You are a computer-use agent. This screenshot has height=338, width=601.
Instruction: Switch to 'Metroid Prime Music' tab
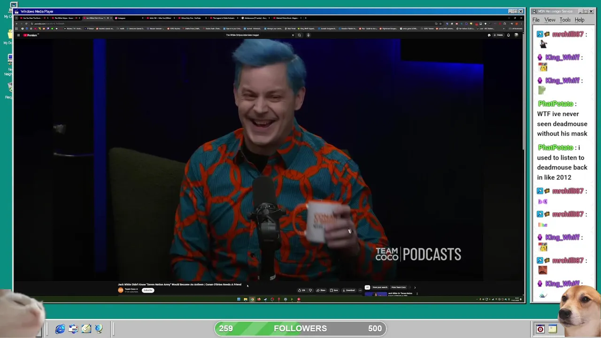[287, 18]
